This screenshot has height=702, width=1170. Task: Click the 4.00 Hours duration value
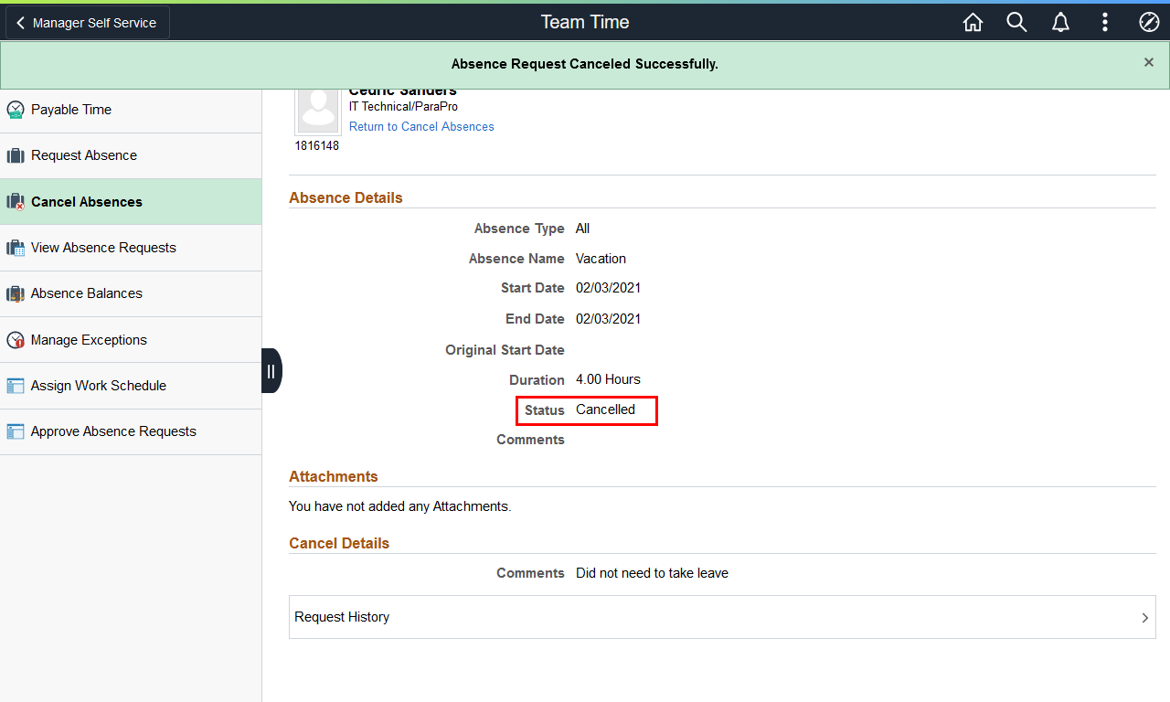pyautogui.click(x=608, y=379)
